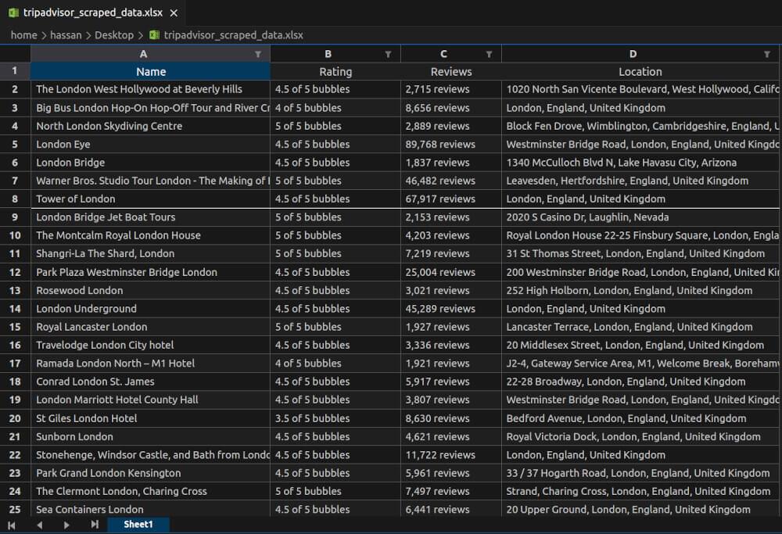Click the filter icon on the Location column
The image size is (782, 534).
coord(766,54)
